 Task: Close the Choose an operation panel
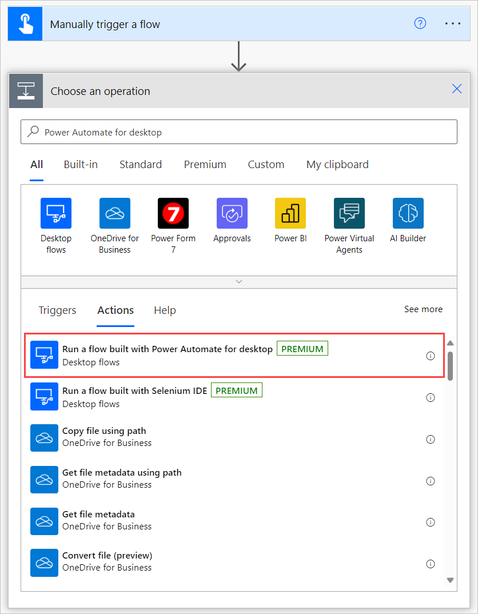[x=457, y=89]
